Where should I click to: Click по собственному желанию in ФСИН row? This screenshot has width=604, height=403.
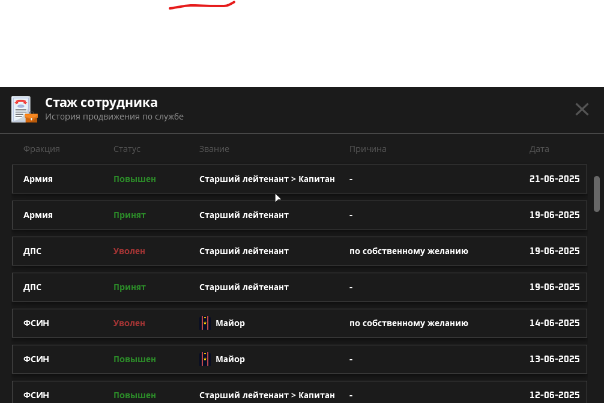tap(409, 323)
